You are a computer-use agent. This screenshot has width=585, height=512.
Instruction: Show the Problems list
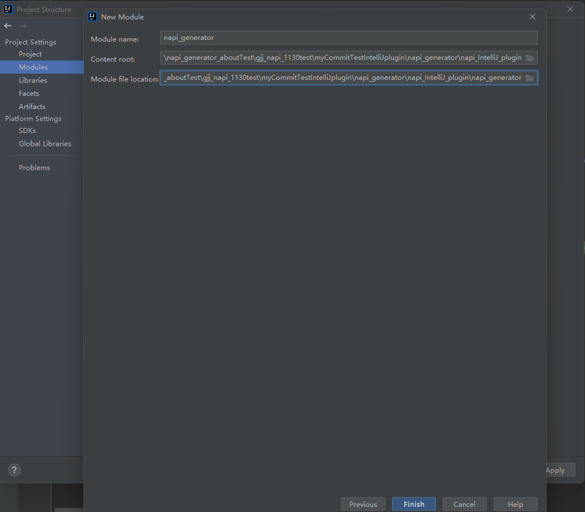34,168
